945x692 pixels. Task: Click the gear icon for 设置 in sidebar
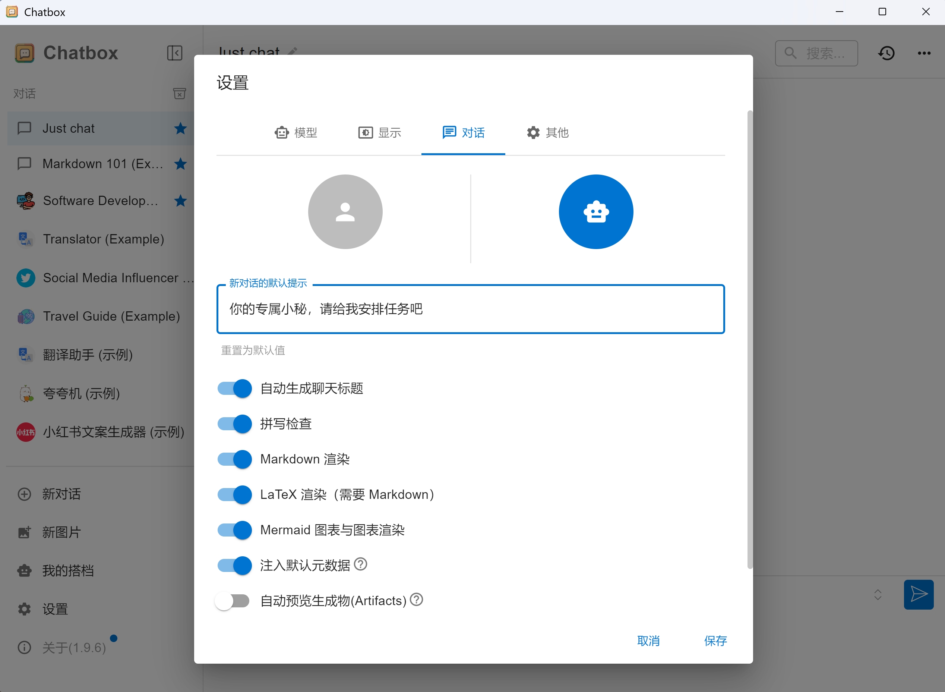click(24, 609)
